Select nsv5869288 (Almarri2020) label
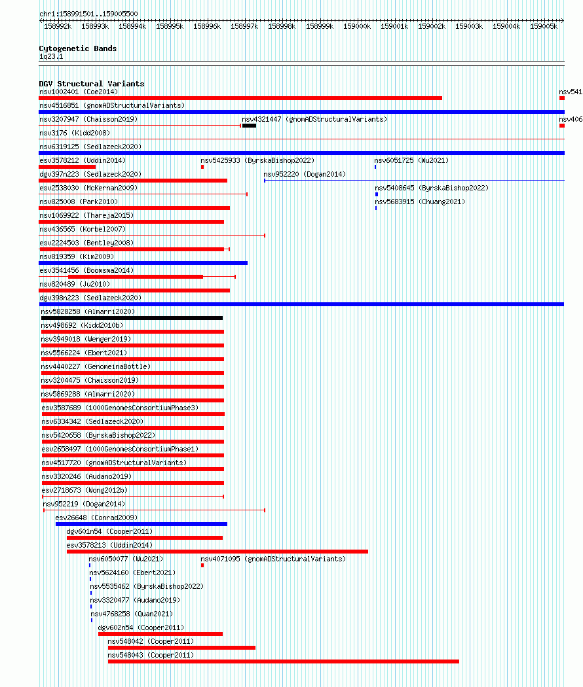 click(88, 394)
